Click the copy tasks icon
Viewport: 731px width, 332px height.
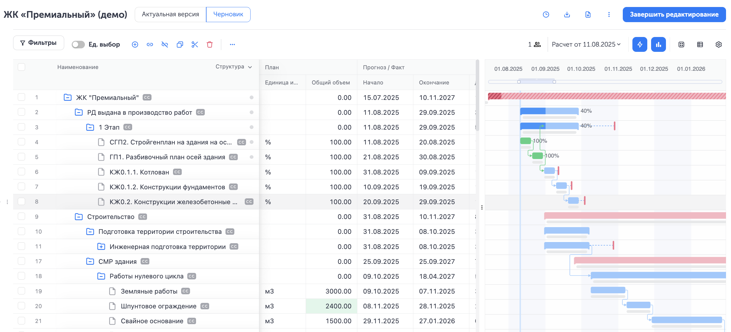point(180,45)
